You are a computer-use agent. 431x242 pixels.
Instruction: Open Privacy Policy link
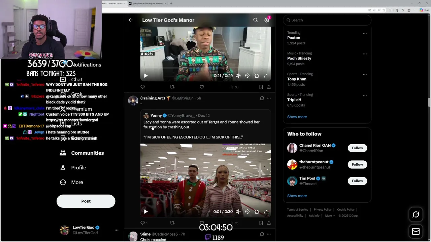coord(323,210)
